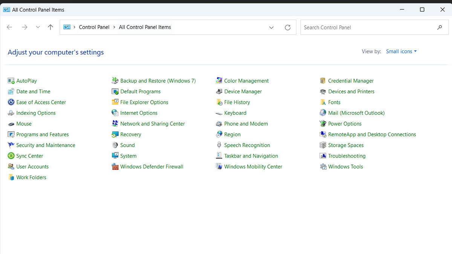
Task: Select the All Control Panel Items breadcrumb
Action: coord(145,27)
